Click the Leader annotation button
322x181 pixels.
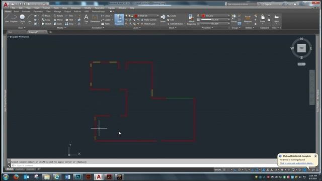[107, 20]
